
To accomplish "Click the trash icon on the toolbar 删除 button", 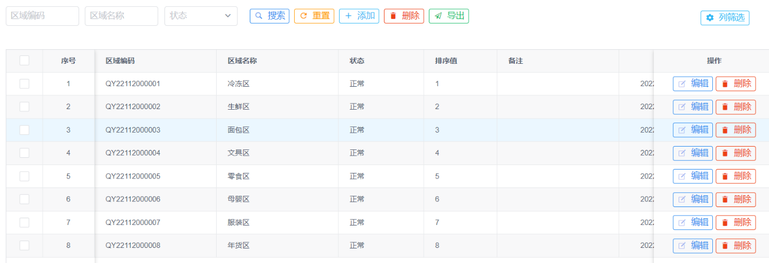I will (393, 16).
